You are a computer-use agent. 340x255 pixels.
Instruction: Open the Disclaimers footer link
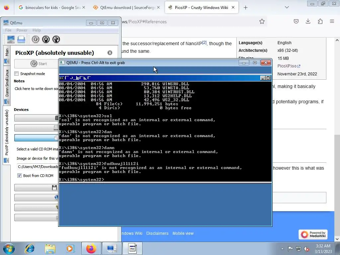(x=157, y=233)
